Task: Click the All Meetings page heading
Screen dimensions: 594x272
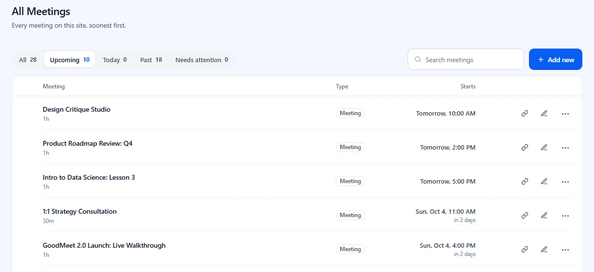Action: tap(41, 11)
